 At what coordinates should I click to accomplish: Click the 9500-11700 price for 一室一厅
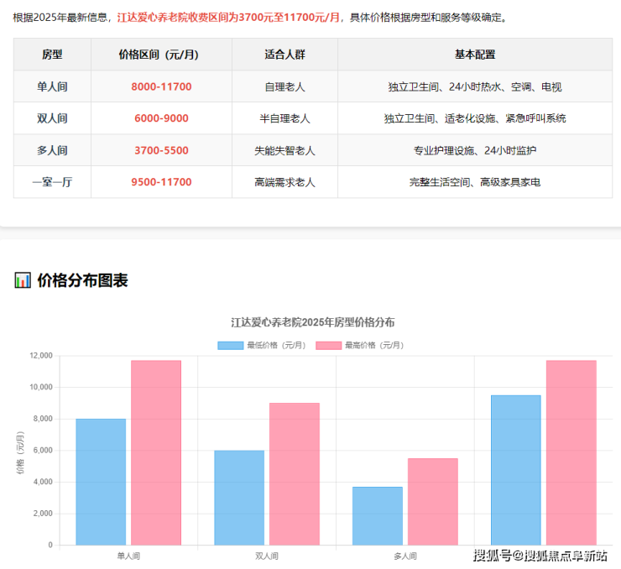[x=161, y=182]
